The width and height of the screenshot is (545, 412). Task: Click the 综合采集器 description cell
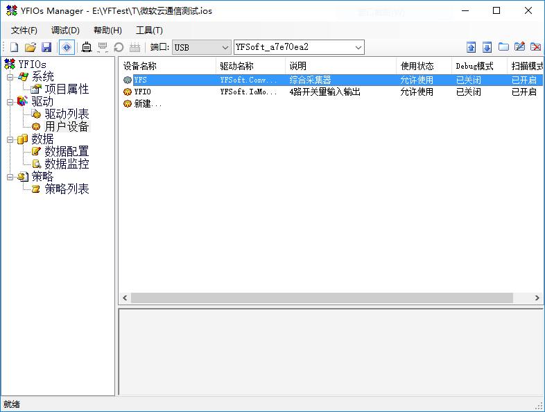310,80
